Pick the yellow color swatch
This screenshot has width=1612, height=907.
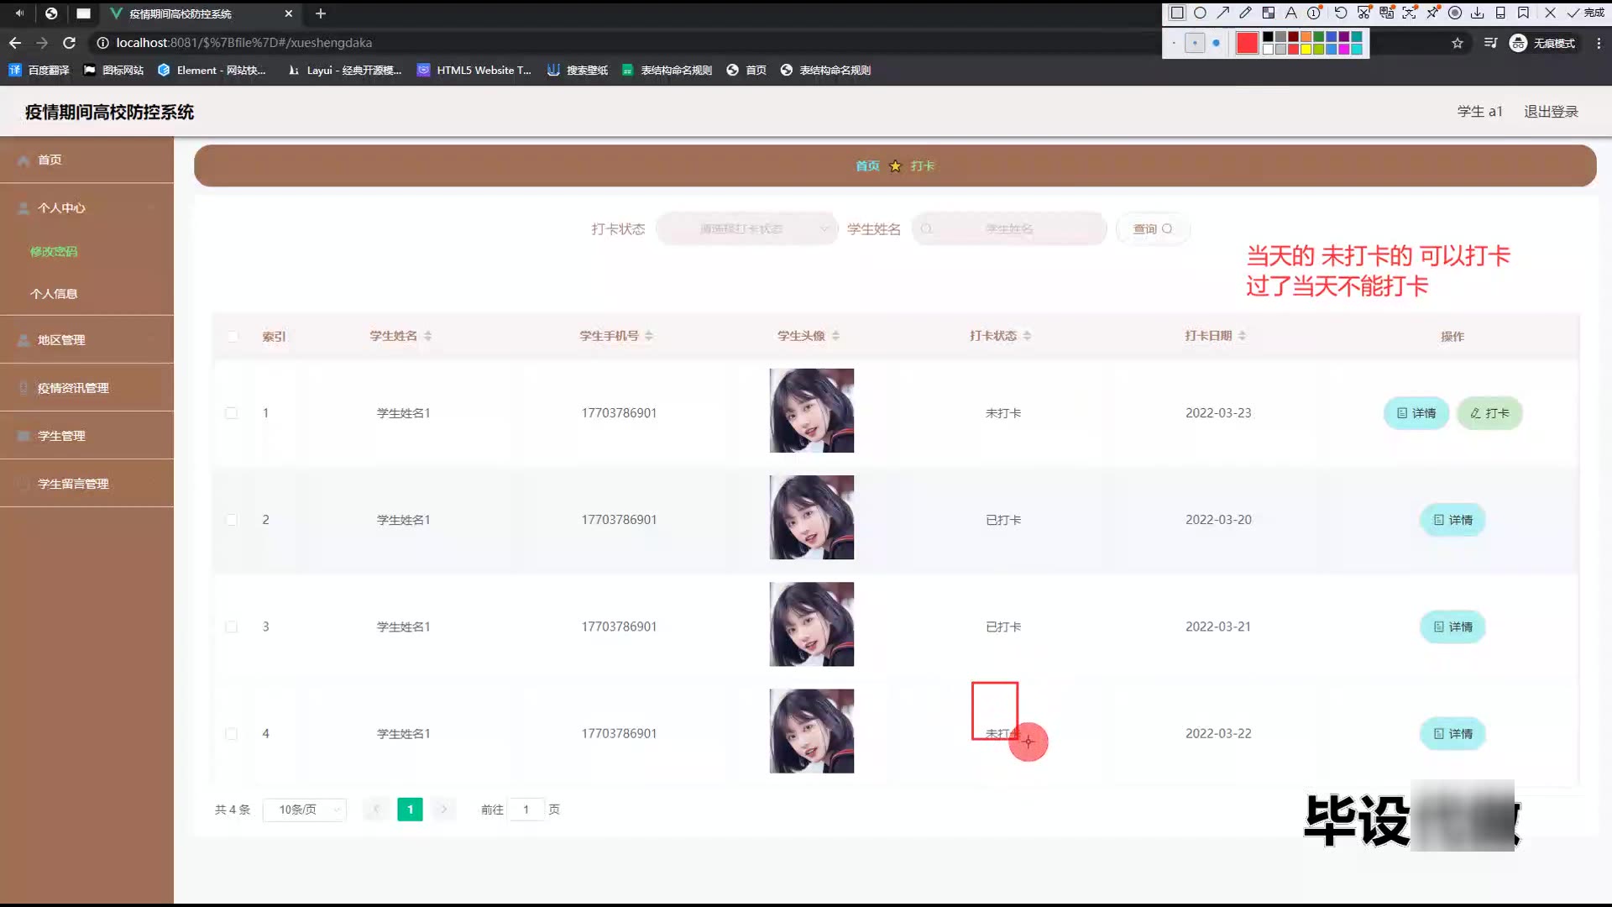(1306, 50)
